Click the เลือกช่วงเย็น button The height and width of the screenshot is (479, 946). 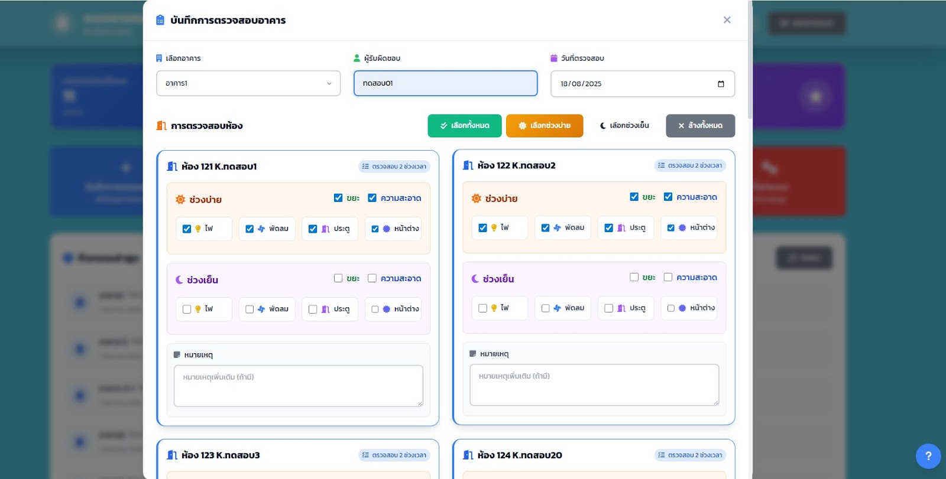click(x=624, y=126)
